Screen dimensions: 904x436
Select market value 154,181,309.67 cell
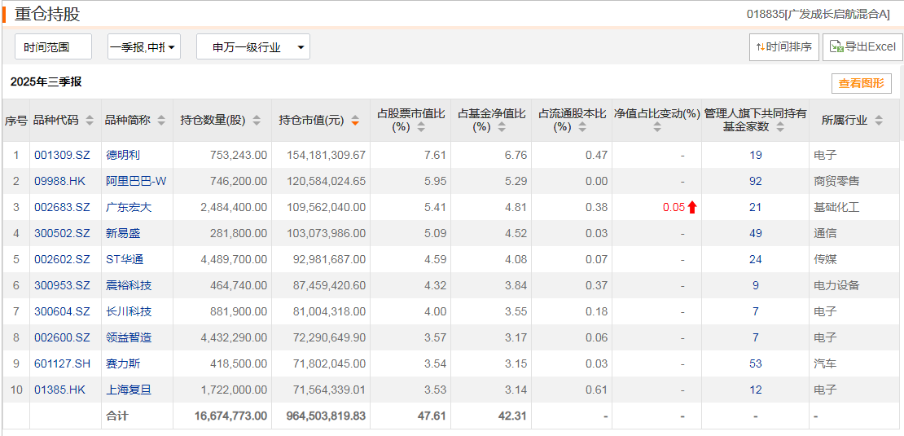point(326,155)
